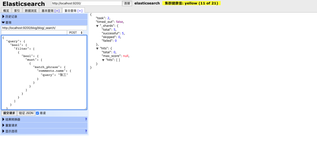Collapse the _shards node in results
This screenshot has width=317, height=148.
coord(97,26)
